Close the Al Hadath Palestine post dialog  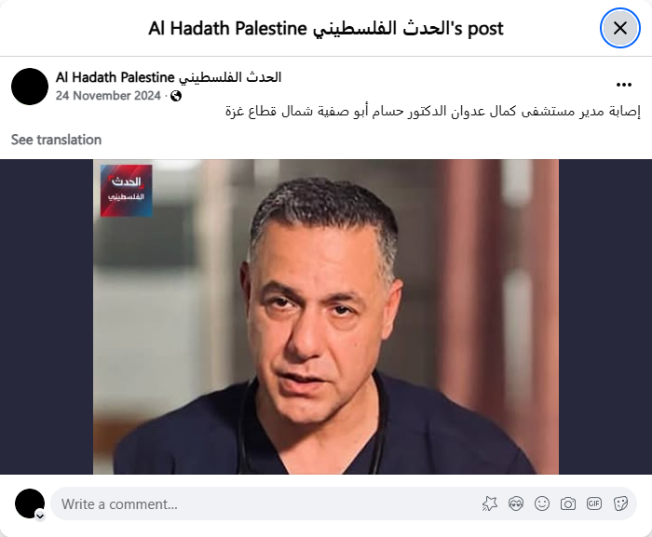point(620,28)
